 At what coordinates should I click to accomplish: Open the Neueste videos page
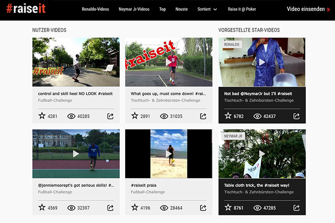(182, 9)
